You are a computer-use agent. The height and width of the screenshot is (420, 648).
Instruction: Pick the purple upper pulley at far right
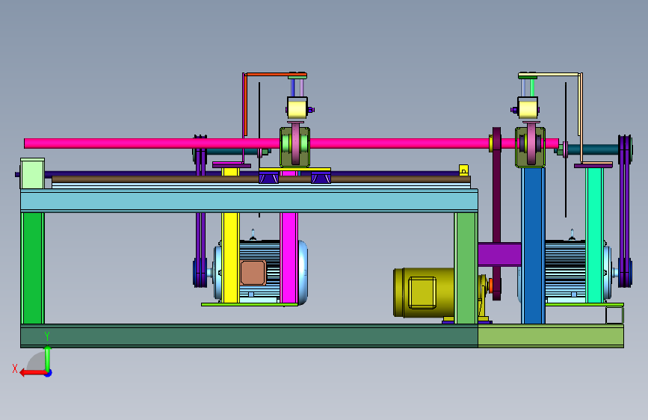[x=626, y=149]
